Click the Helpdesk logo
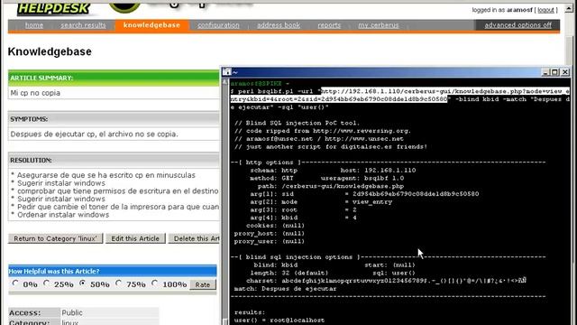 53,8
